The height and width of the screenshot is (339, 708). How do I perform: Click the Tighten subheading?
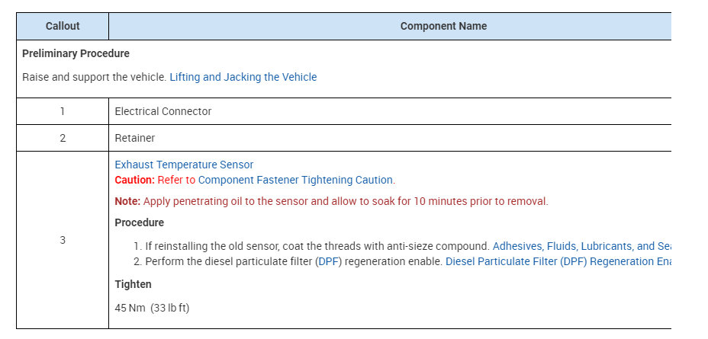133,284
